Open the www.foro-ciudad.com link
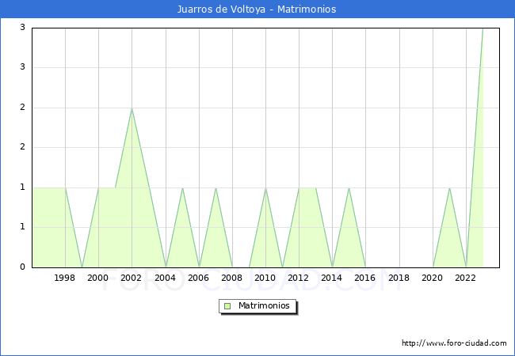The width and height of the screenshot is (515, 356). (x=454, y=343)
